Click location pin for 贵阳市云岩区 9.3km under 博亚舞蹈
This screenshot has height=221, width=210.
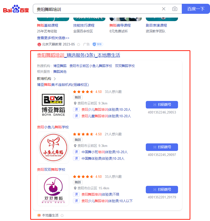[x=75, y=103]
